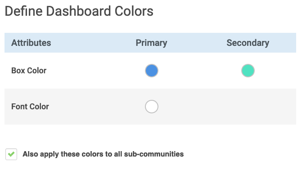The height and width of the screenshot is (170, 302).
Task: Pick a new color via the blue circle
Action: tap(152, 71)
